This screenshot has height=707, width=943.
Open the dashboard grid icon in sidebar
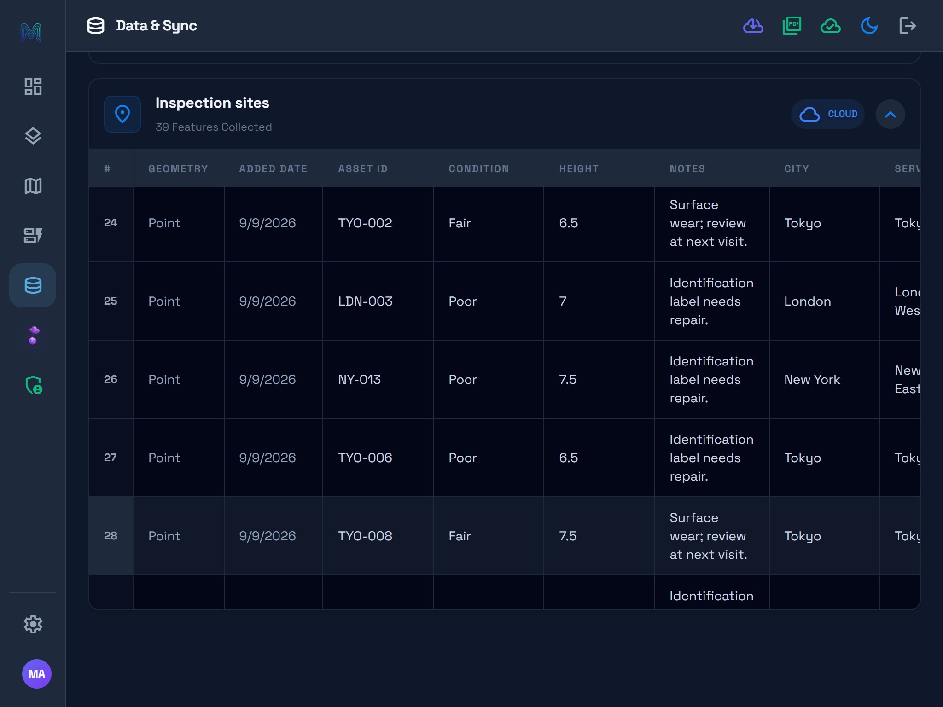point(33,87)
